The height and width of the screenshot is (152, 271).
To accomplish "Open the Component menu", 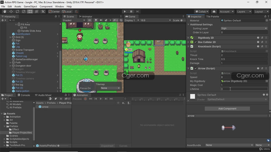I will click(46, 6).
